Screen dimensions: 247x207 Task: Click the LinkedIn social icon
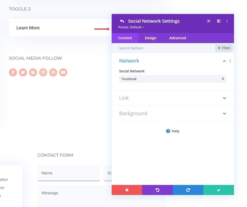coord(33,72)
